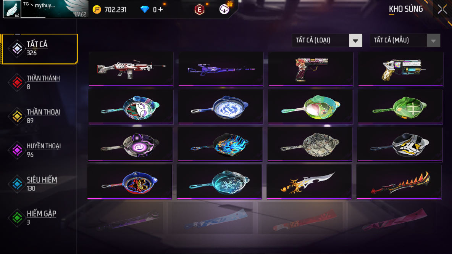The width and height of the screenshot is (452, 254).
Task: Click the blue diamond currency icon
Action: point(145,10)
